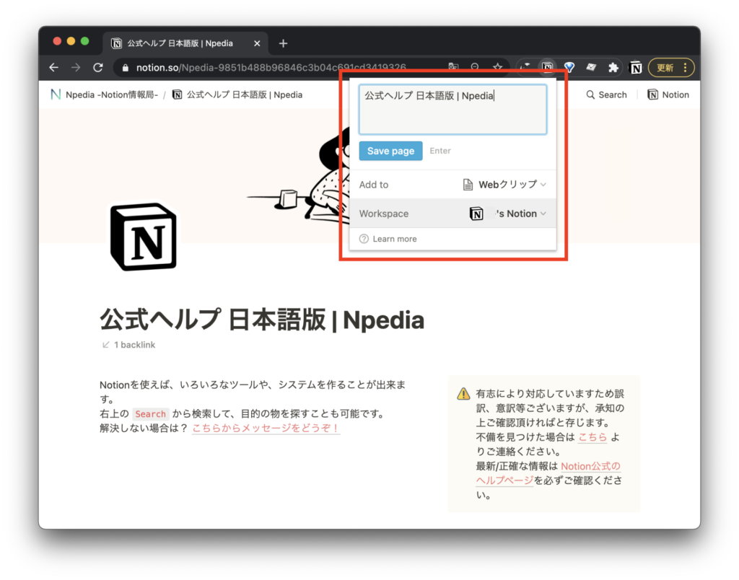Click the Google Translate icon in address bar

453,67
